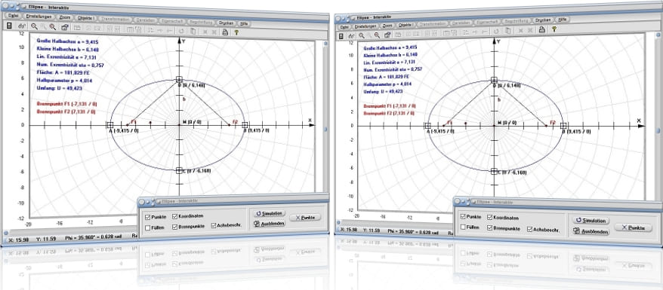Click the zoom out magnifier in right window
The width and height of the screenshot is (663, 290).
(362, 35)
